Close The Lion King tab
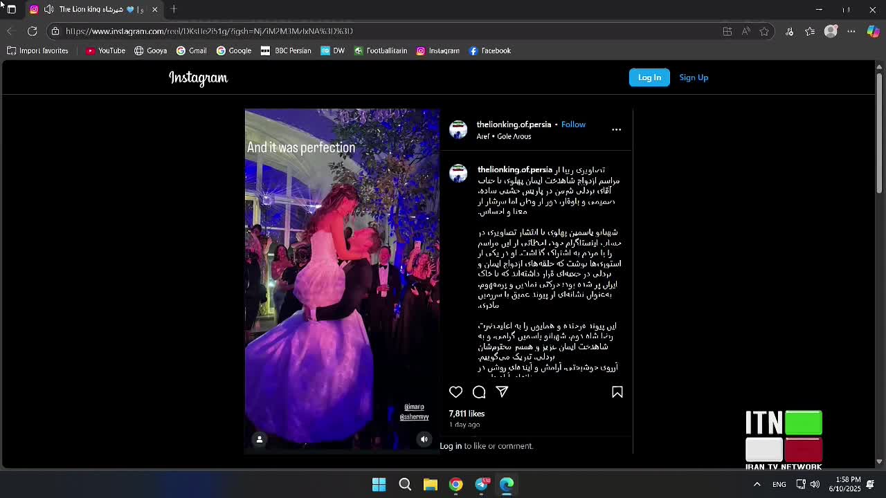The height and width of the screenshot is (498, 886). click(x=154, y=9)
